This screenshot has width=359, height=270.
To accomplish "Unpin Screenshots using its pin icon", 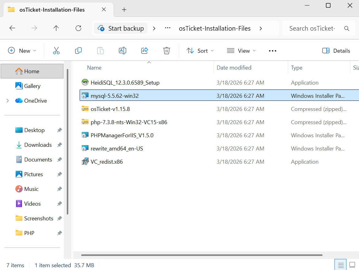I will [x=59, y=218].
